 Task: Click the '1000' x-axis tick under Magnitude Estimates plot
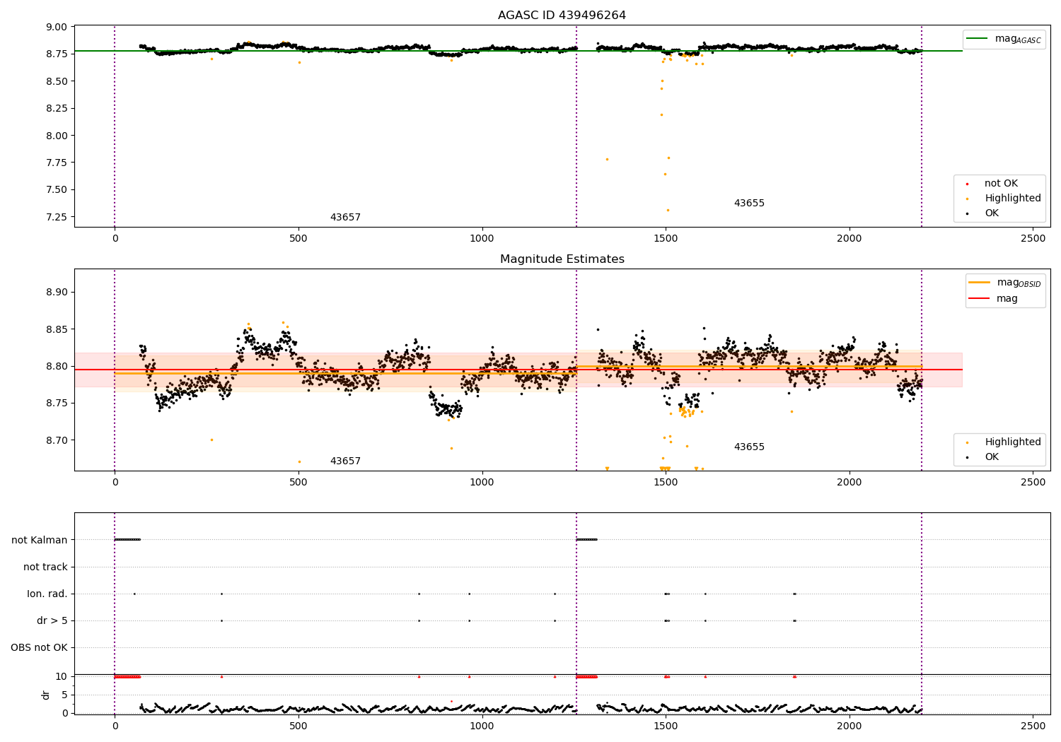coord(482,483)
